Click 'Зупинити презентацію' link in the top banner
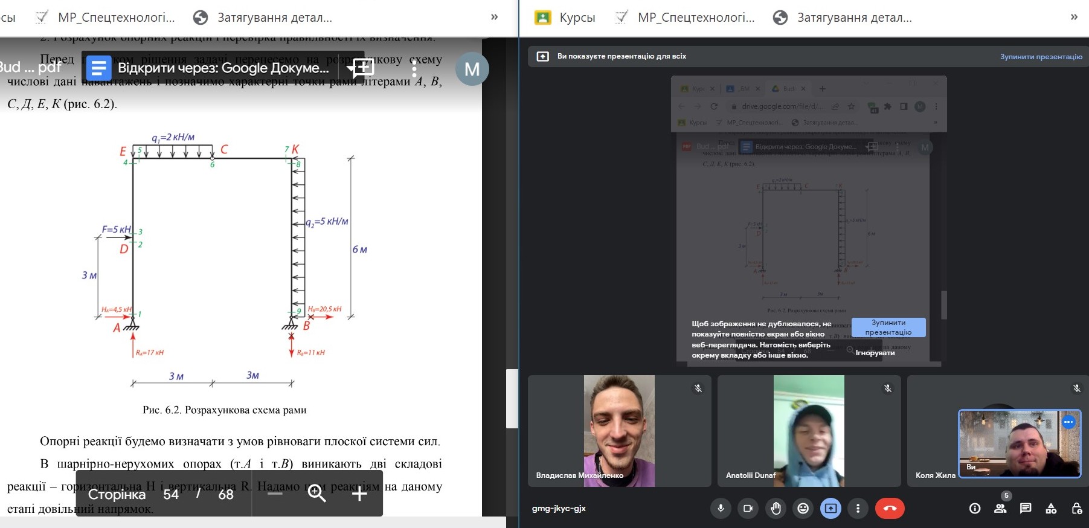 (1041, 57)
